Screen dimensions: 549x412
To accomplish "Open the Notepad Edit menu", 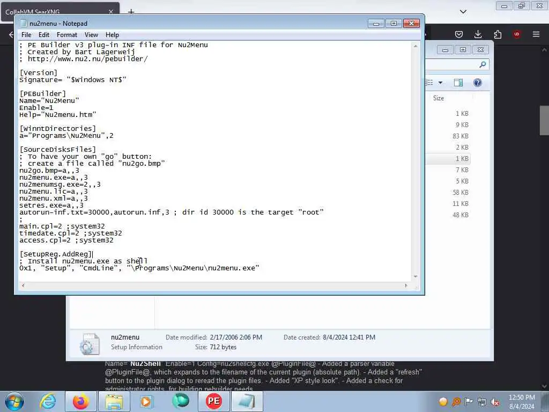I will click(44, 35).
